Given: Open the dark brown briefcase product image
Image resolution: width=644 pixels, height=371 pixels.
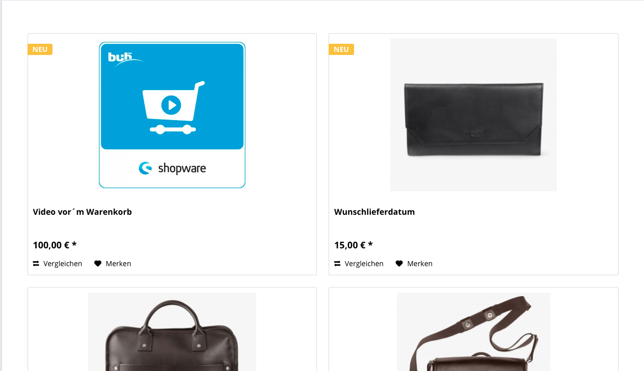Looking at the screenshot, I should click(172, 332).
